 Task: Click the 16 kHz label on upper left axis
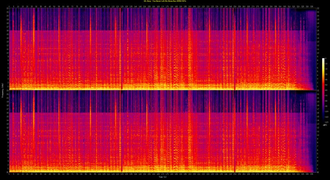pyautogui.click(x=7, y=31)
